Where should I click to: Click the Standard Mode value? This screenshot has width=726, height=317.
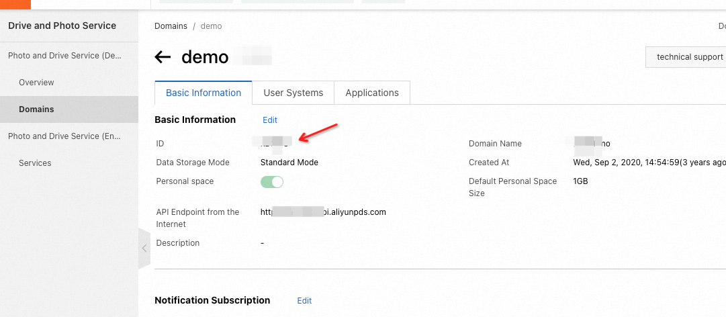click(289, 163)
